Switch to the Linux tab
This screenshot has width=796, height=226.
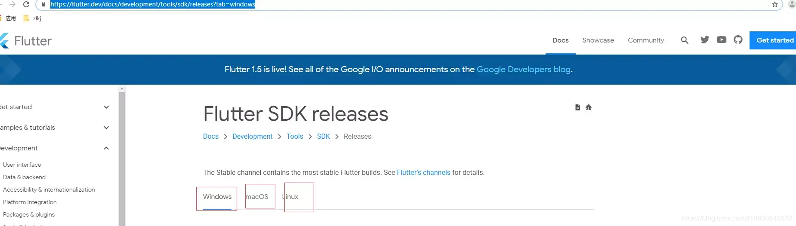[x=290, y=197]
